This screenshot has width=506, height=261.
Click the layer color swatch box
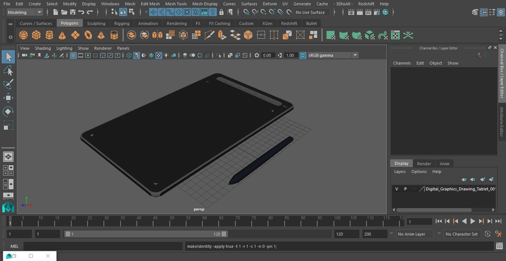414,189
